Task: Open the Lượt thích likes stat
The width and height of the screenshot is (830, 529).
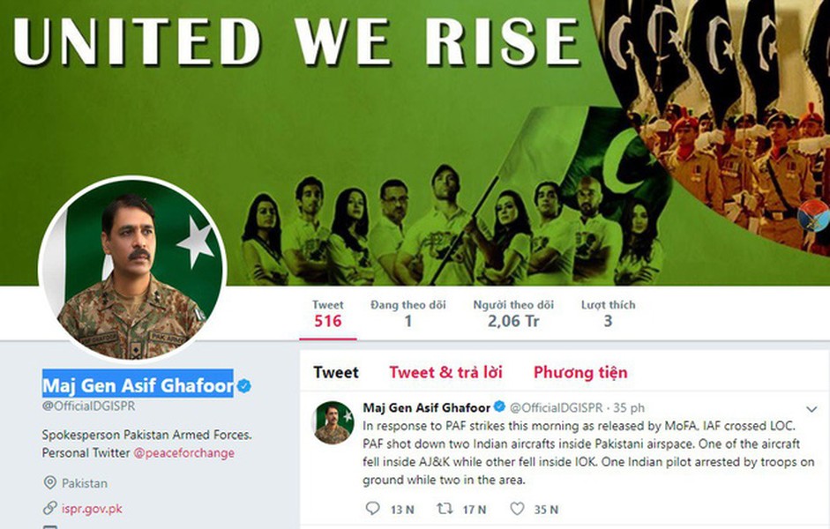Action: click(x=609, y=314)
